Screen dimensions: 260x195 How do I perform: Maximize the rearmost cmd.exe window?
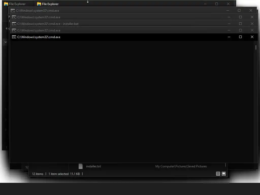pos(239,10)
